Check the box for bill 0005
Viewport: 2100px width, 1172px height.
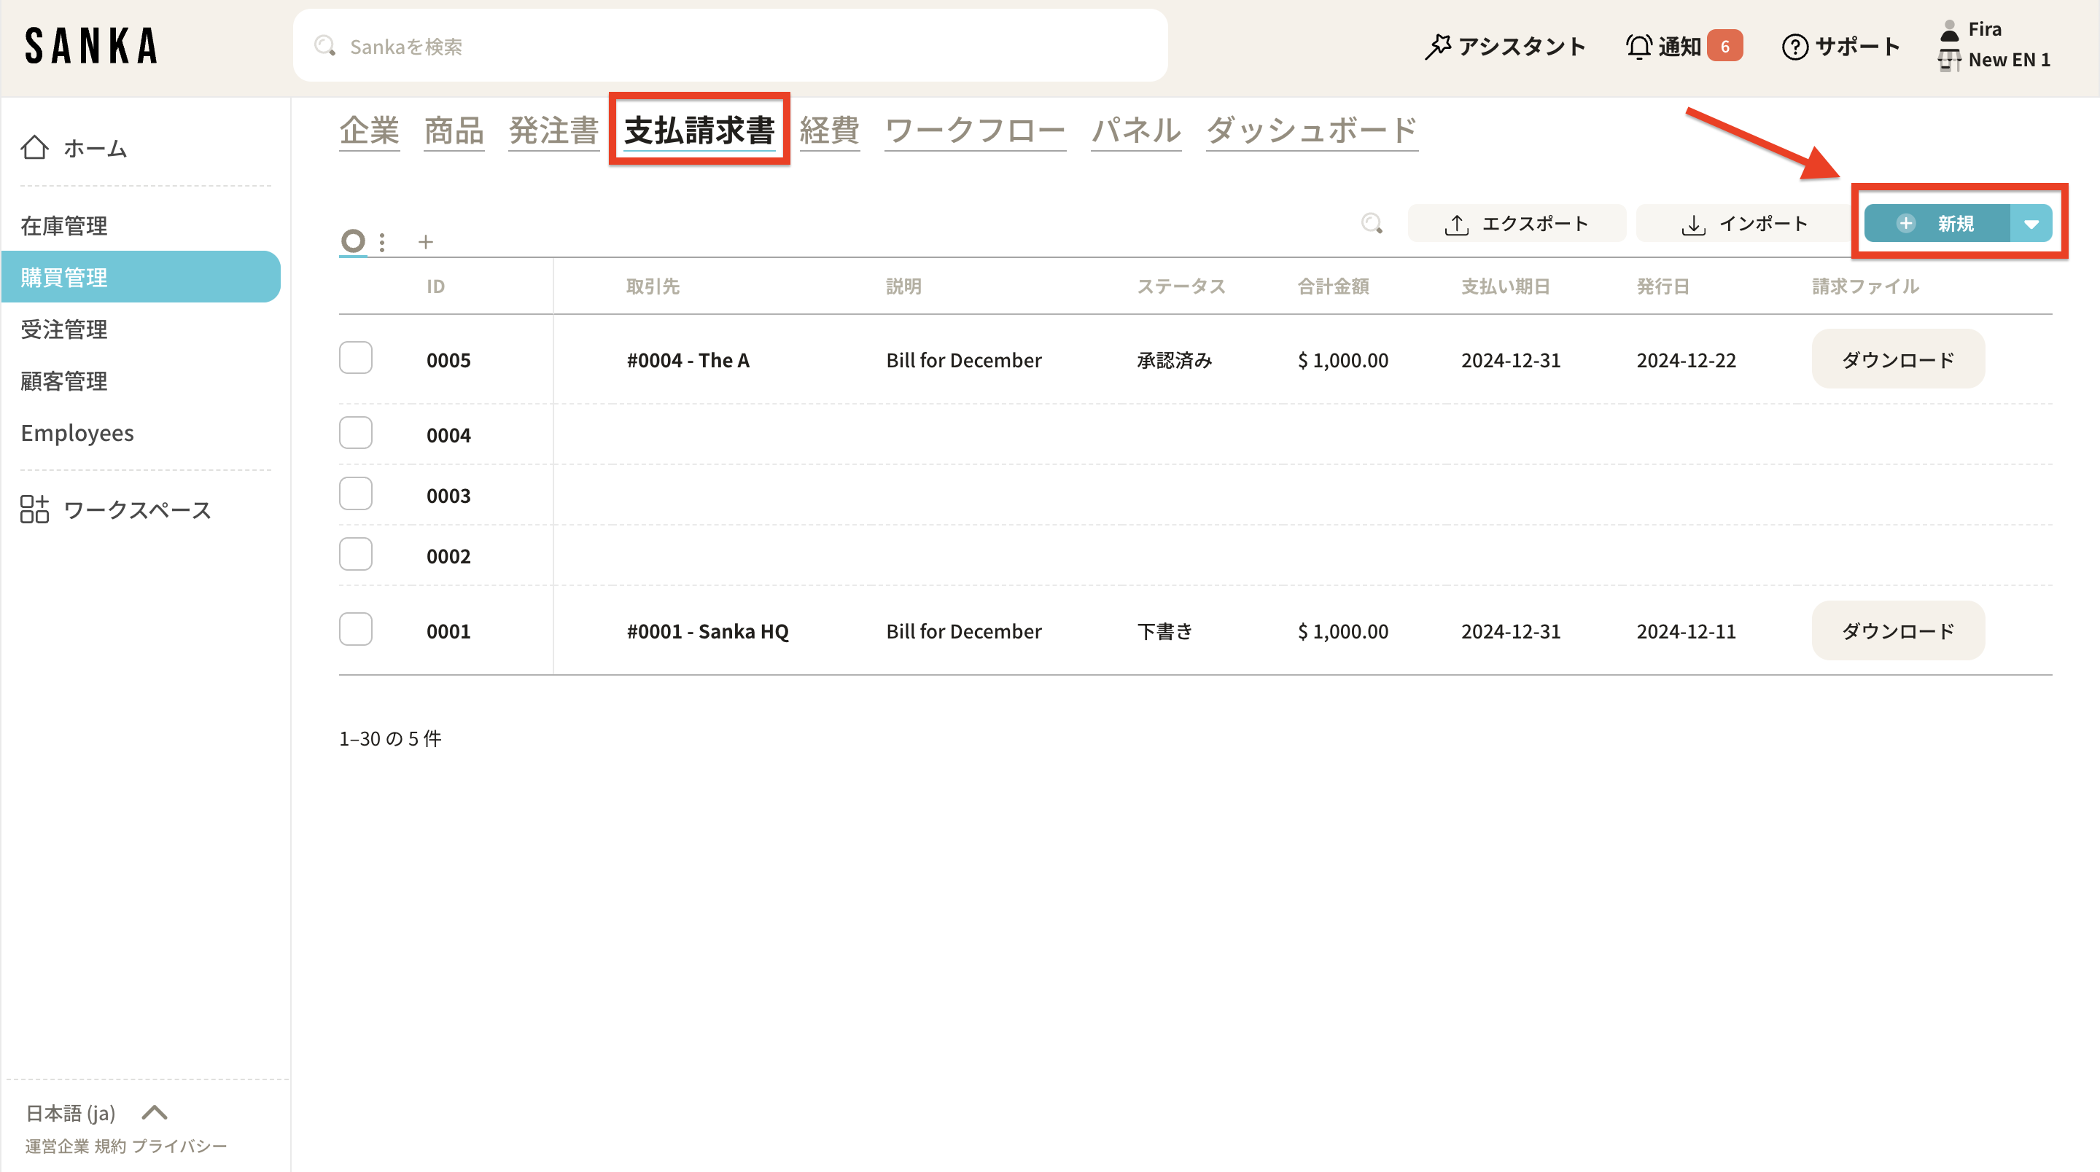[355, 358]
